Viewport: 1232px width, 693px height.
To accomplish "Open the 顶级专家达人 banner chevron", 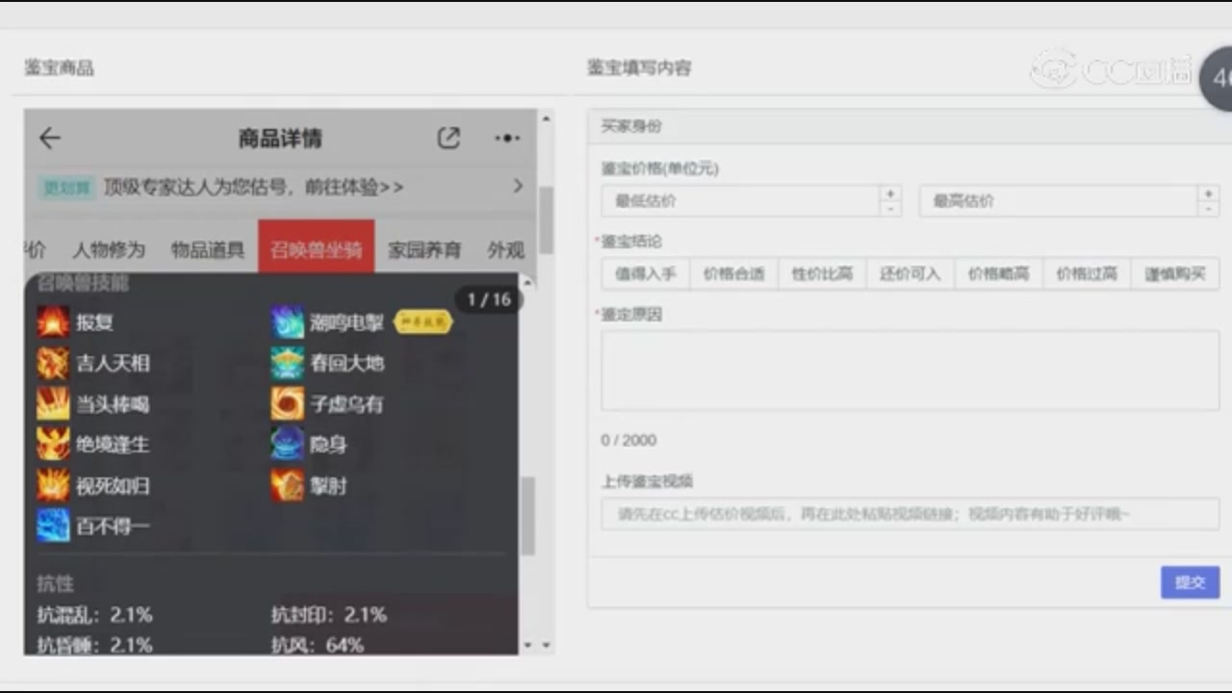I will coord(518,186).
